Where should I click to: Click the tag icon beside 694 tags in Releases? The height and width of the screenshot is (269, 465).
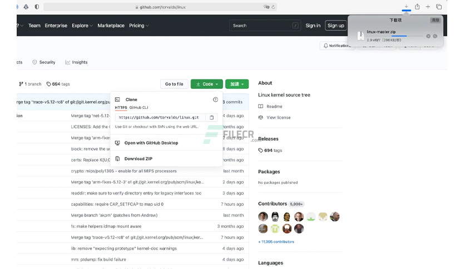(x=260, y=151)
